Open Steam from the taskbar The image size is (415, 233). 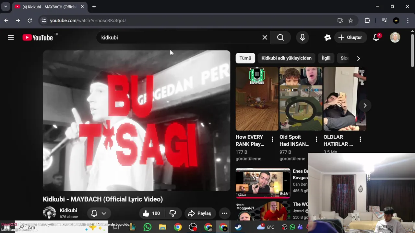(x=238, y=227)
